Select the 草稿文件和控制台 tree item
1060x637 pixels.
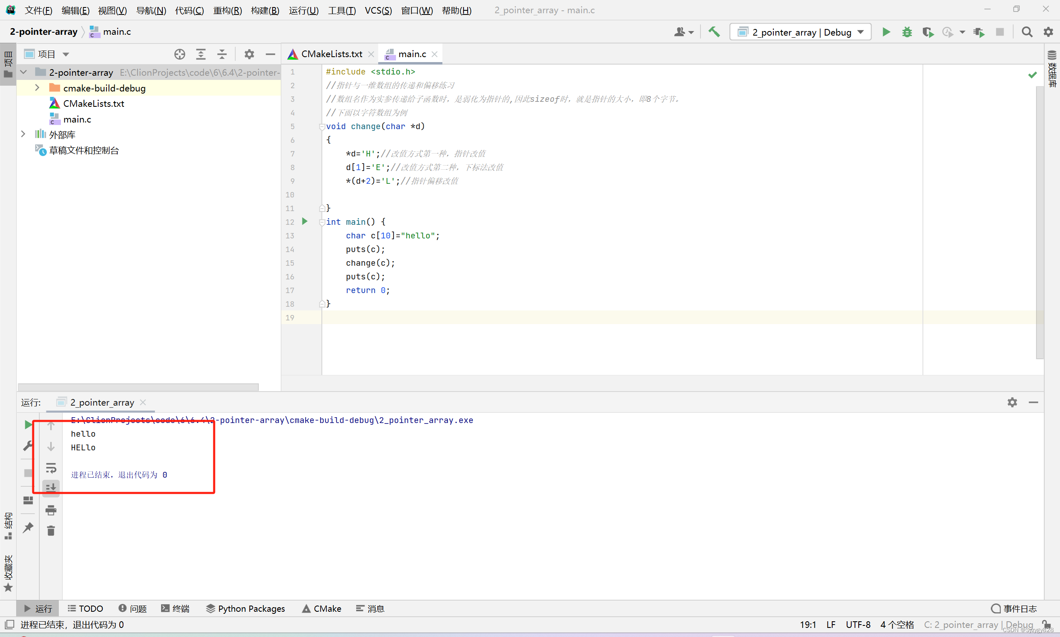83,150
